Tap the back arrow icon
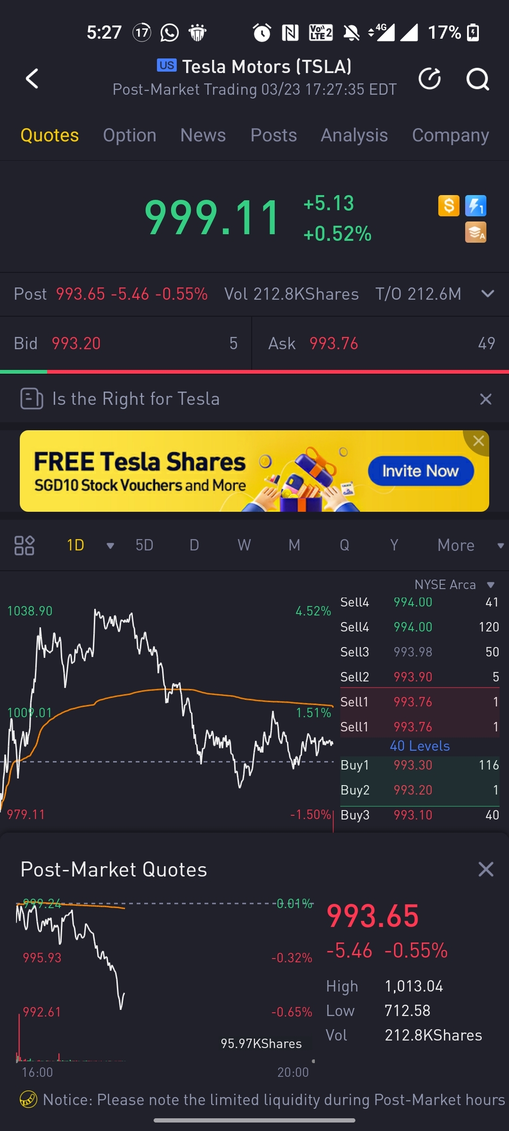This screenshot has height=1131, width=509. pyautogui.click(x=32, y=79)
